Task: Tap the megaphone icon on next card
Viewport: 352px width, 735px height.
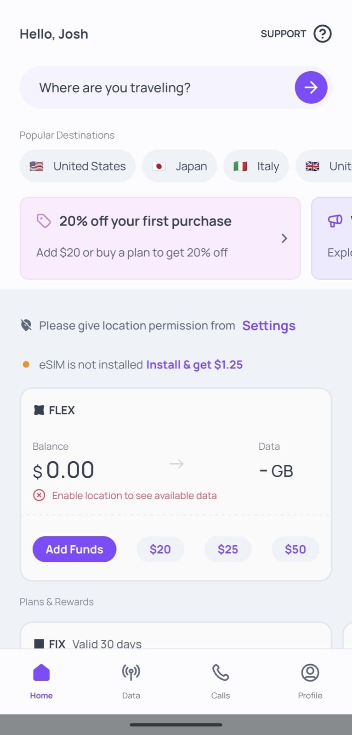Action: coord(335,221)
